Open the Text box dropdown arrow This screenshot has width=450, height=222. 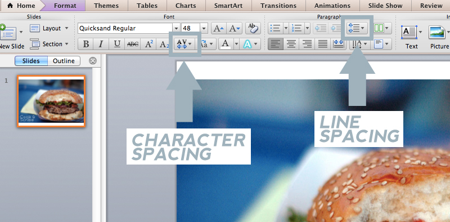[x=421, y=32]
